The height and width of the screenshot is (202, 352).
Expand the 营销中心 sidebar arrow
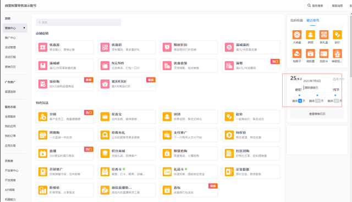coord(24,28)
